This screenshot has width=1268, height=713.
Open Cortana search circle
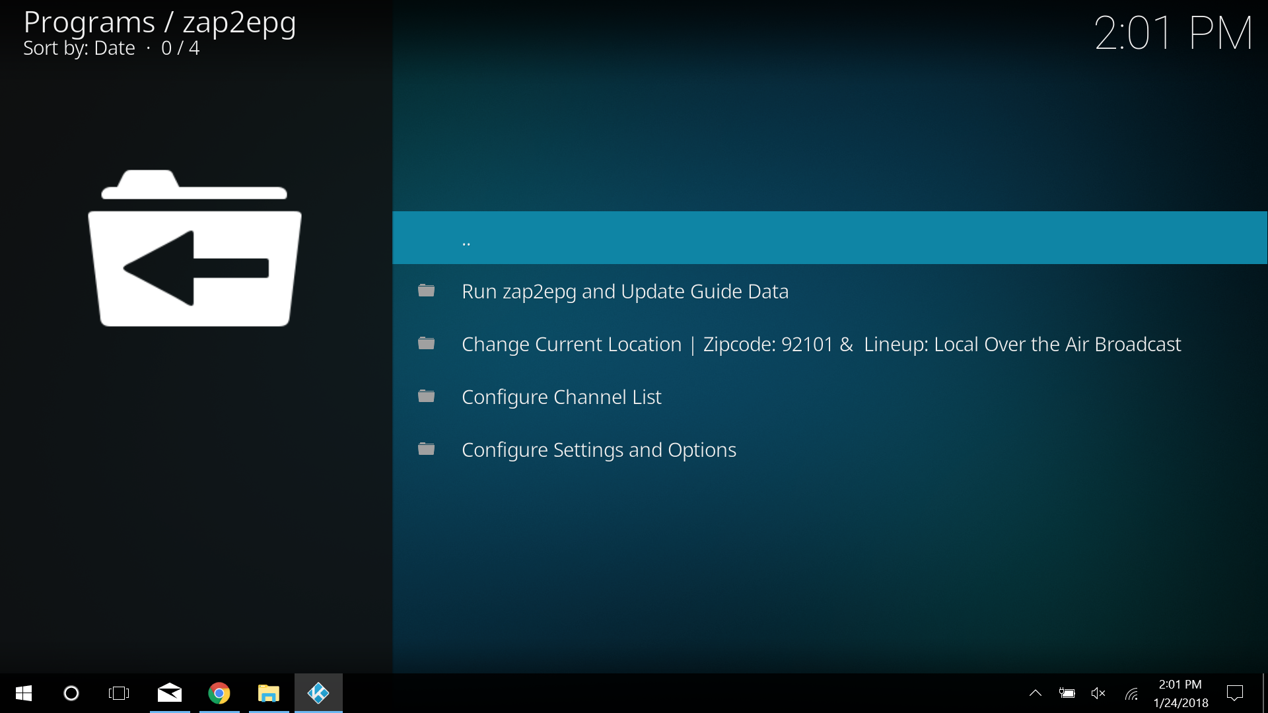click(x=71, y=693)
